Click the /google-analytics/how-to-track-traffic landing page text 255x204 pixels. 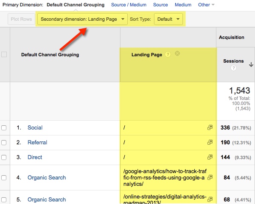(x=165, y=178)
